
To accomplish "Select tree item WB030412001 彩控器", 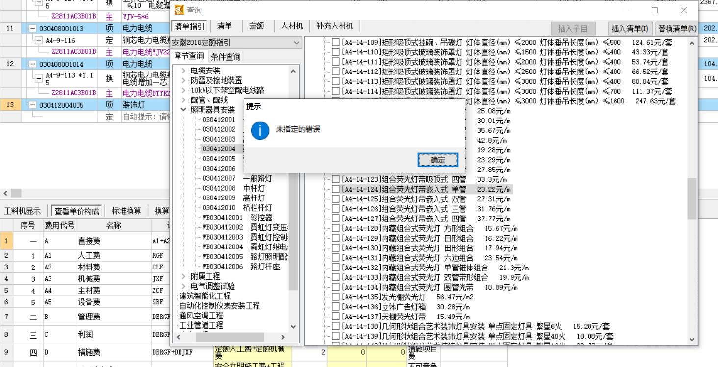I will pyautogui.click(x=237, y=218).
